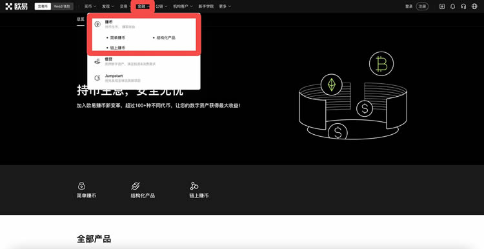
Task: Click the 赚币 coin icon in the dropdown
Action: [97, 24]
